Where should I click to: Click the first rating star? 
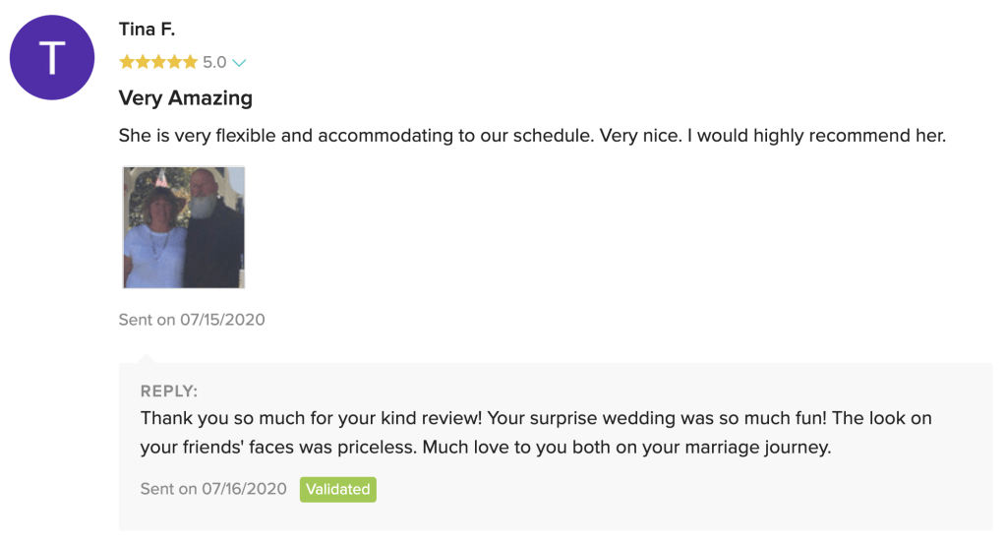tap(127, 63)
